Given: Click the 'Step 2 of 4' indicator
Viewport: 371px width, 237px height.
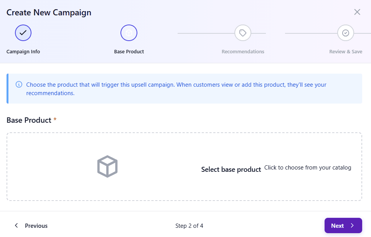Looking at the screenshot, I should click(189, 225).
